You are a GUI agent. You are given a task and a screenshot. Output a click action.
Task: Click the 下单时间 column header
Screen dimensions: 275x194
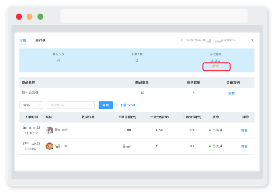(x=31, y=117)
